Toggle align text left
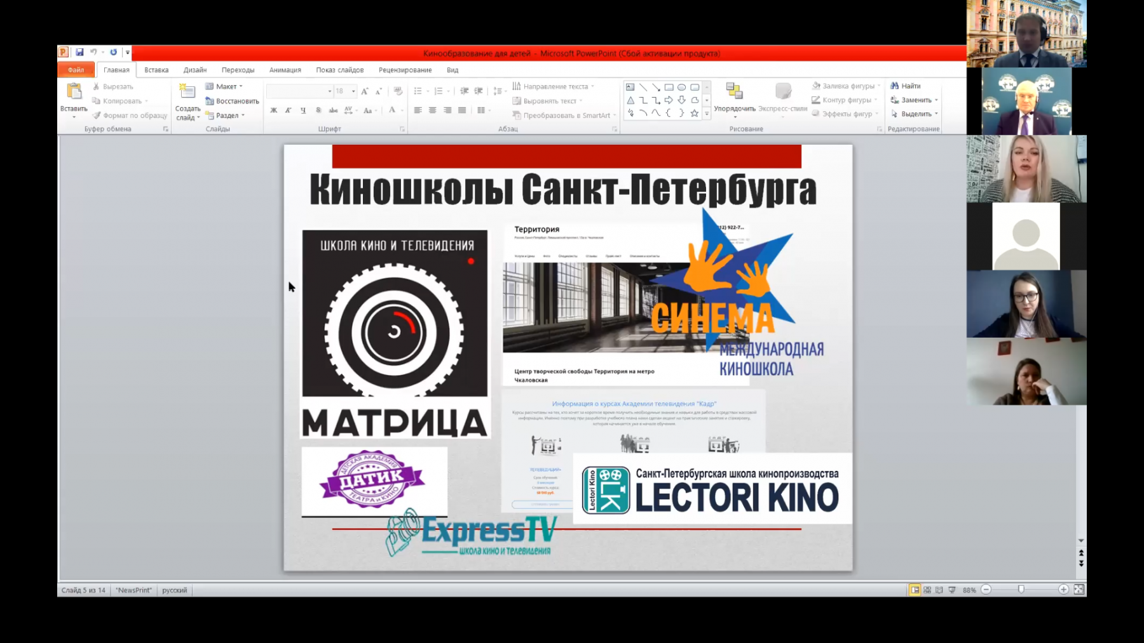The width and height of the screenshot is (1144, 643). [418, 110]
